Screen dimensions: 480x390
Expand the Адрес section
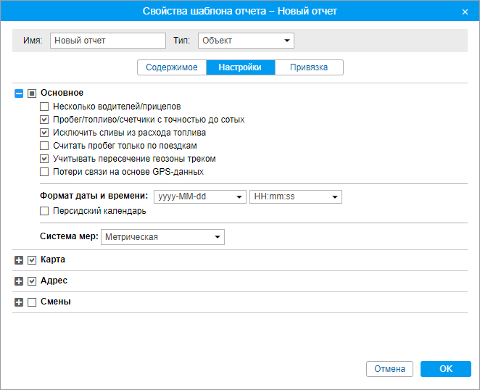(x=19, y=281)
